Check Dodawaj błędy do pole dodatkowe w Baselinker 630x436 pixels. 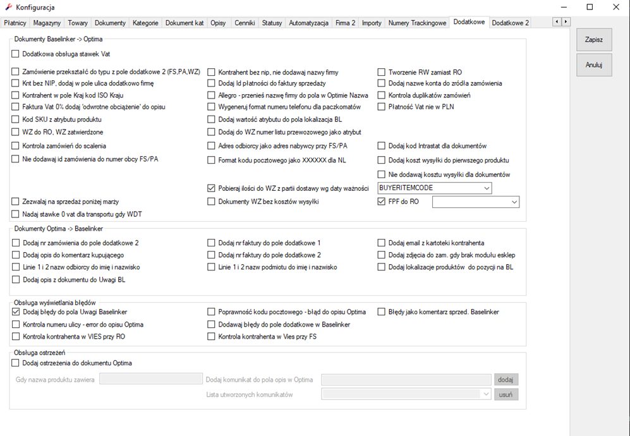pos(211,324)
